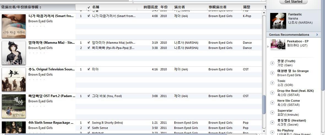The width and height of the screenshot is (325, 135).
Task: Play preview of 이상한 일 So Strange
Action: (x=272, y=73)
